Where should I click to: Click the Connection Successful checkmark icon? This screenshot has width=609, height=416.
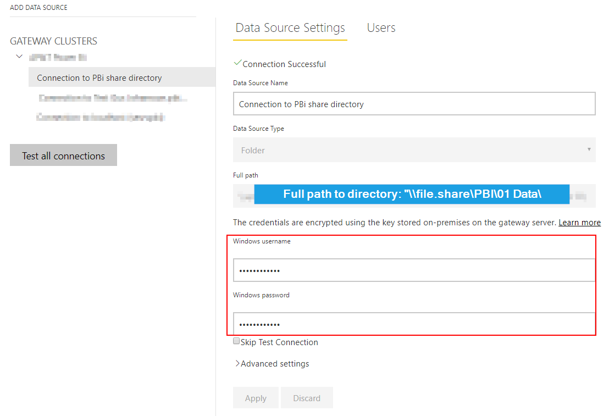coord(237,63)
